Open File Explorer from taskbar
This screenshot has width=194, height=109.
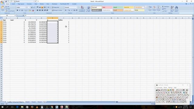22,107
